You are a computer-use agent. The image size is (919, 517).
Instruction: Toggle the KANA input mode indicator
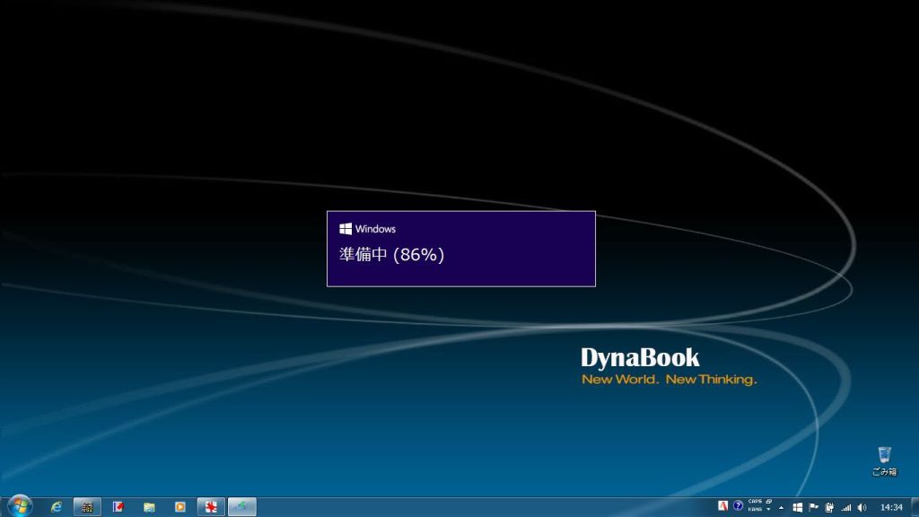[754, 510]
